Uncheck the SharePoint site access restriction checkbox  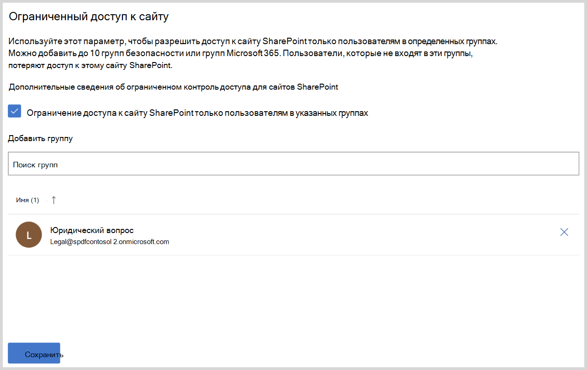[15, 111]
